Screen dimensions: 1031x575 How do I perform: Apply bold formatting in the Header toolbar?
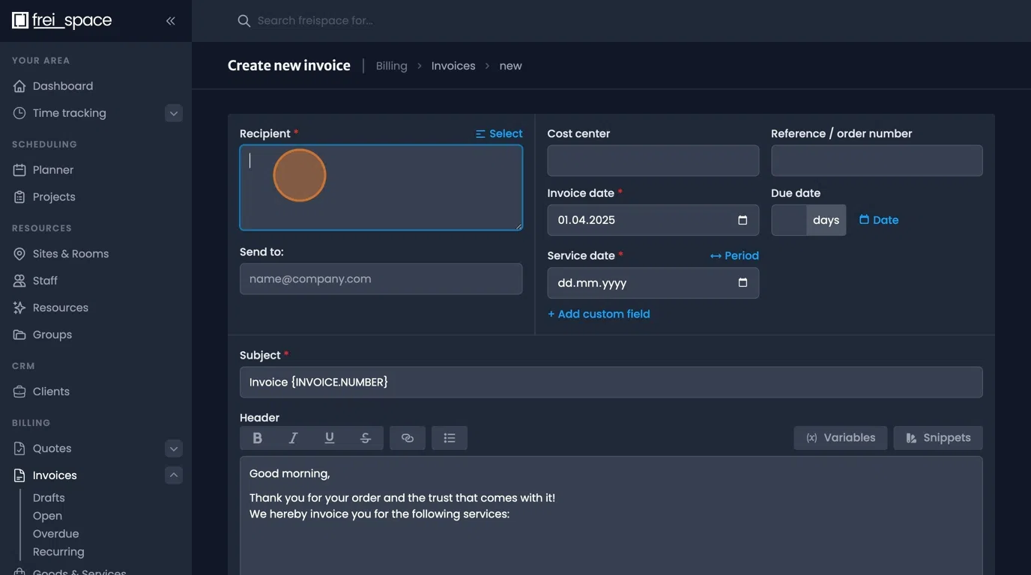[257, 437]
